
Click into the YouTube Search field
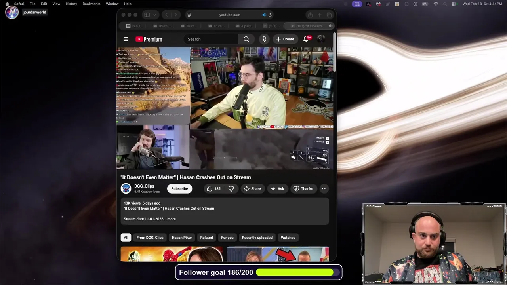tap(211, 39)
